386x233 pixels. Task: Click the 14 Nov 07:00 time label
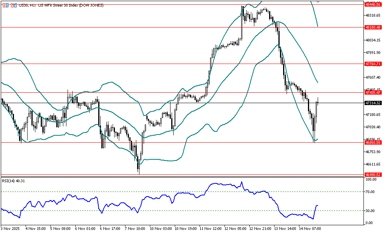point(310,229)
